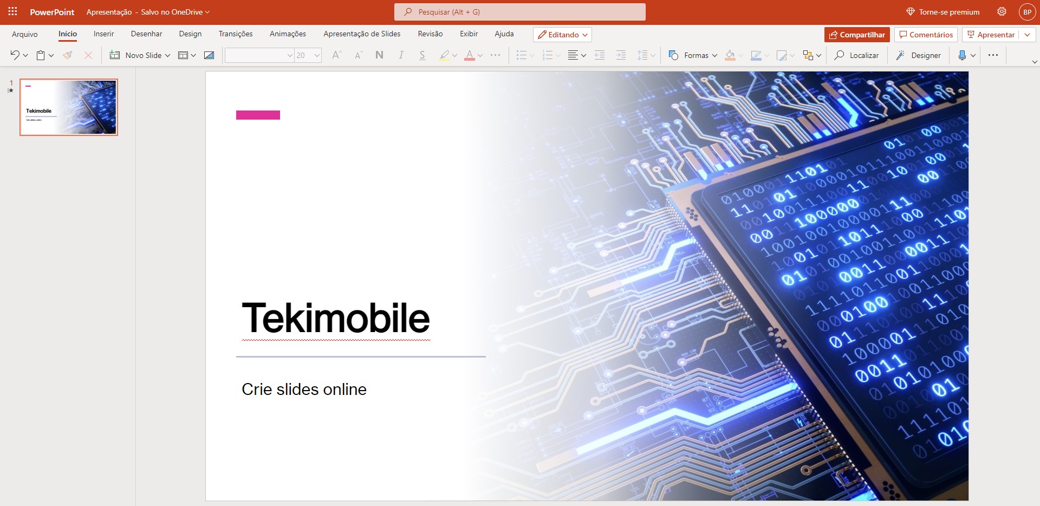Open more toolbar options ellipsis at right

pos(993,55)
